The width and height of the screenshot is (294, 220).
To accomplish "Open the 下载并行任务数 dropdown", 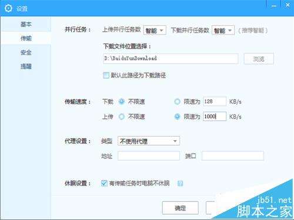I will pyautogui.click(x=223, y=31).
